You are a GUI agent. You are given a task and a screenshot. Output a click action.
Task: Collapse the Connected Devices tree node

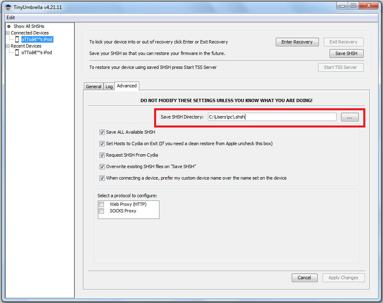tap(7, 33)
